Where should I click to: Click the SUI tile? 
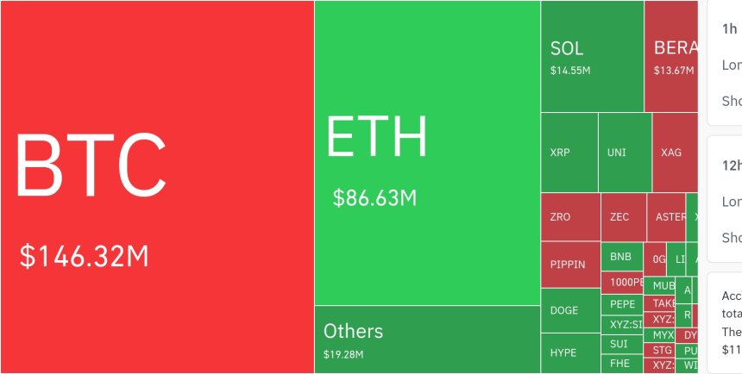coord(622,344)
